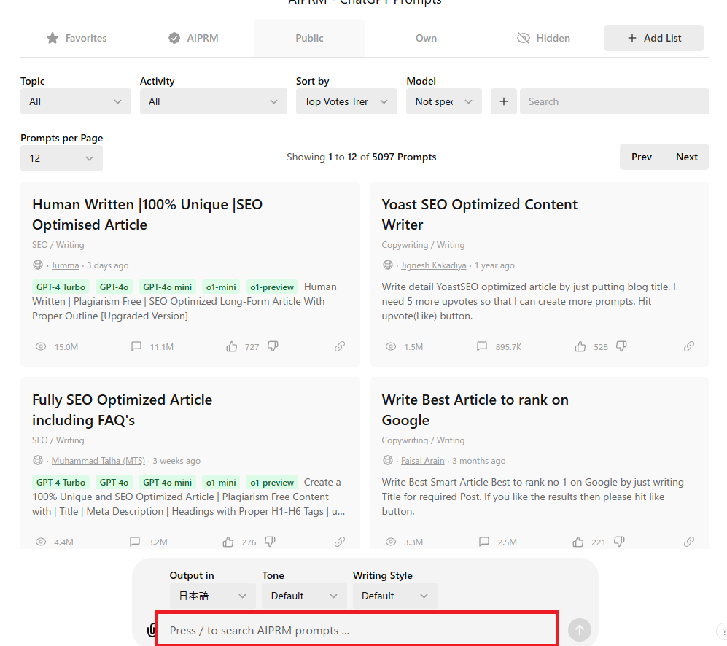Click comments icon showing 3.2M
The width and height of the screenshot is (727, 646).
coord(134,542)
